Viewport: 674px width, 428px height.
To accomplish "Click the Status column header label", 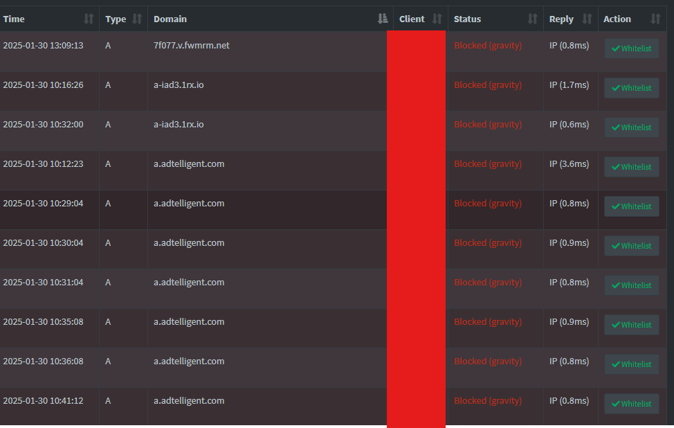I will 467,19.
